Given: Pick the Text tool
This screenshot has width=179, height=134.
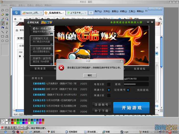Looking at the screenshot, I should click(7, 28).
